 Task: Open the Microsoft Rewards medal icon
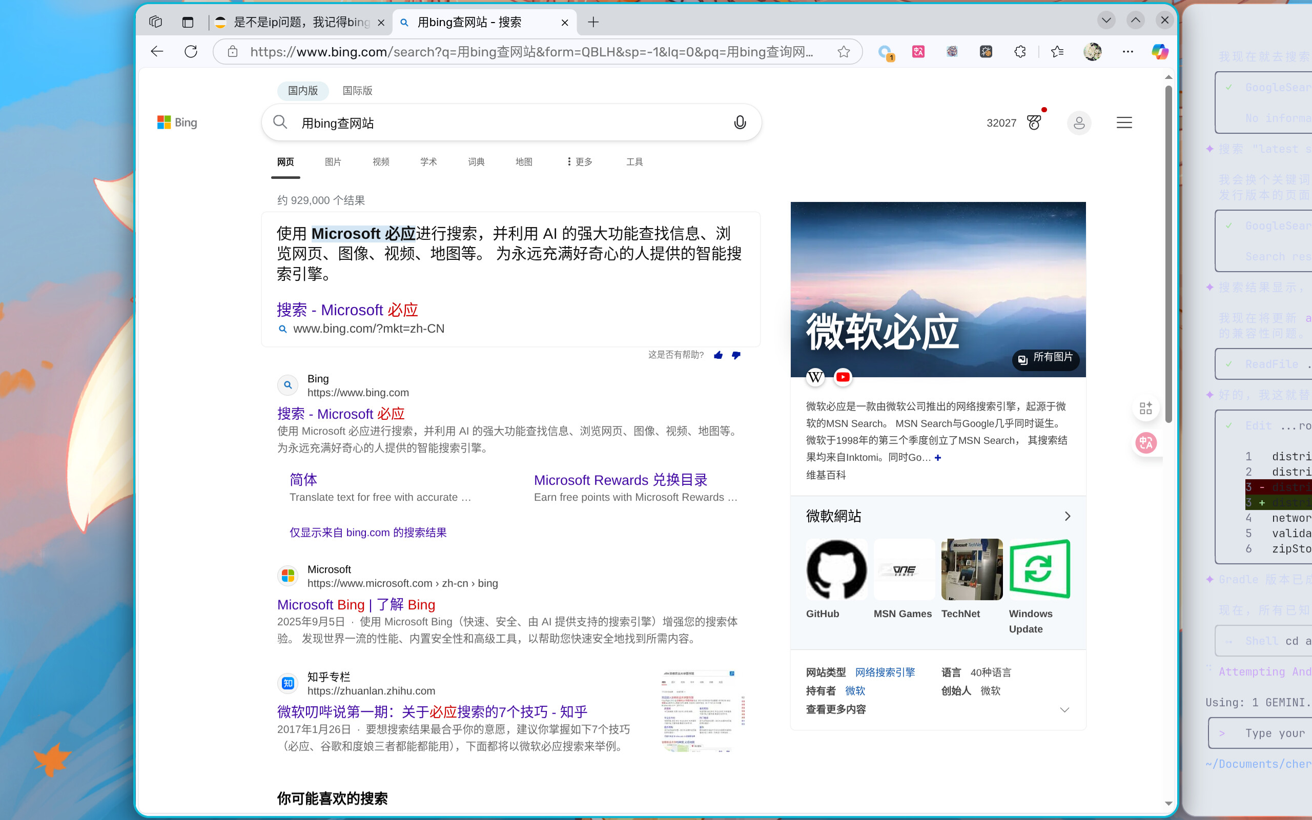click(x=1034, y=122)
